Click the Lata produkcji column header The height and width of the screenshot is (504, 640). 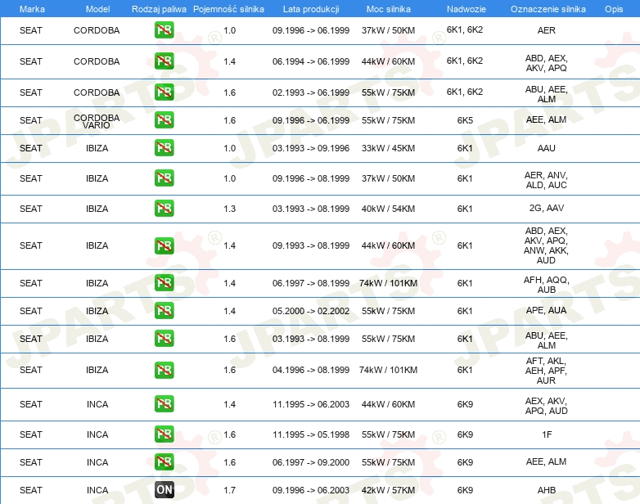[x=311, y=9]
